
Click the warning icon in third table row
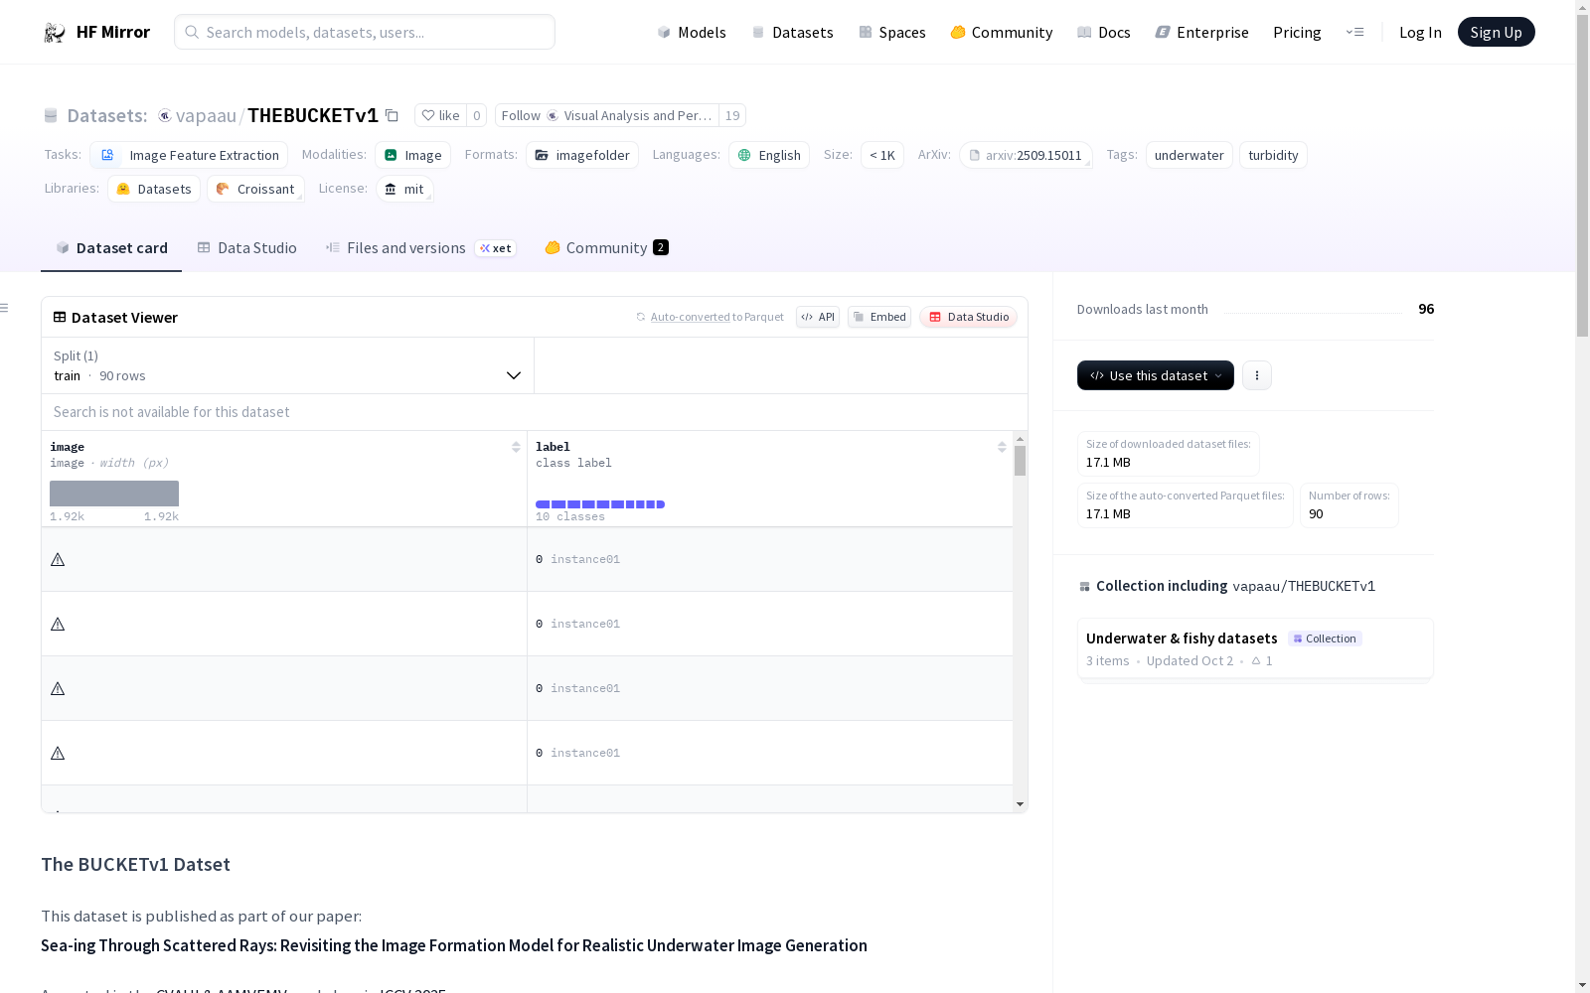[58, 689]
